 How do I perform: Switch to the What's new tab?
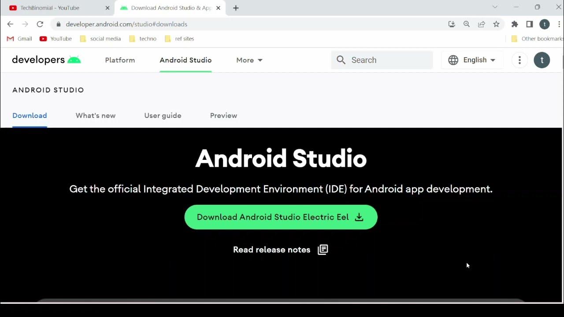click(96, 115)
